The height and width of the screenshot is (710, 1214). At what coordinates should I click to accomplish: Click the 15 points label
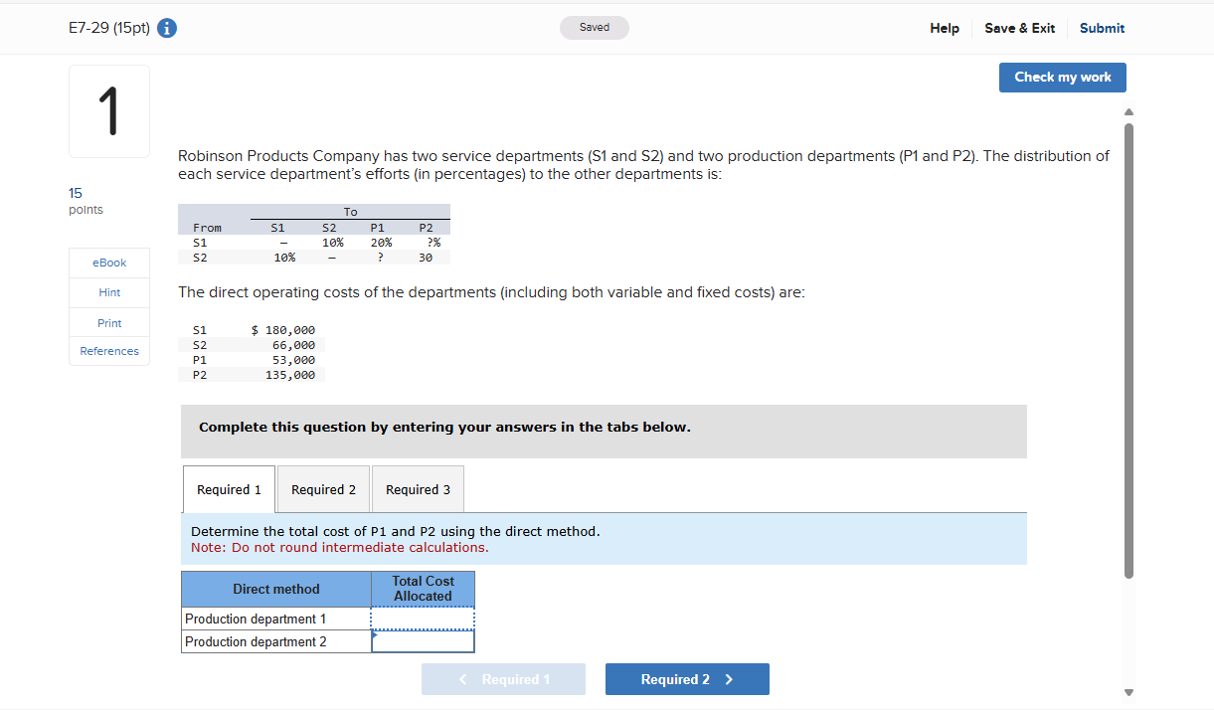click(86, 201)
